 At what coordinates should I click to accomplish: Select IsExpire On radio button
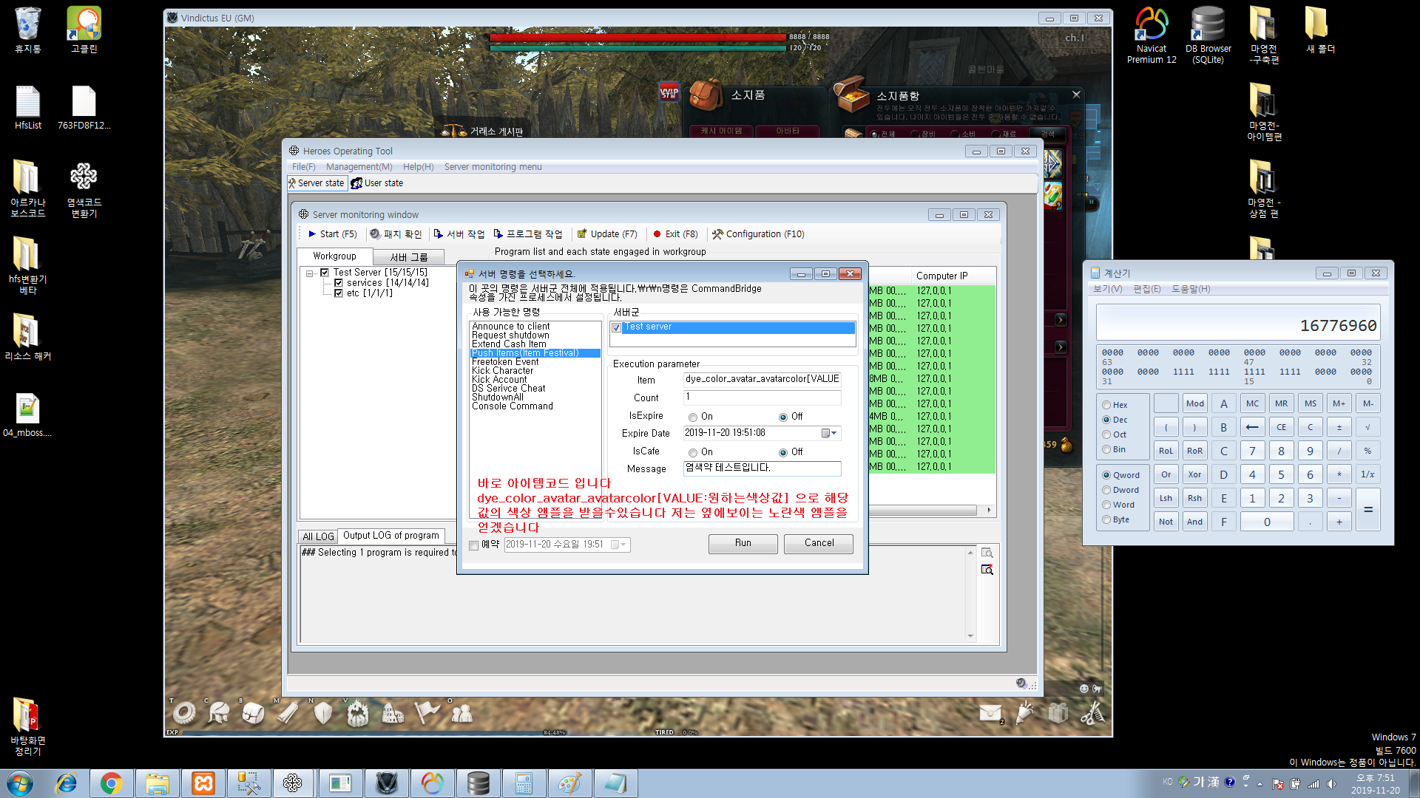[x=693, y=417]
